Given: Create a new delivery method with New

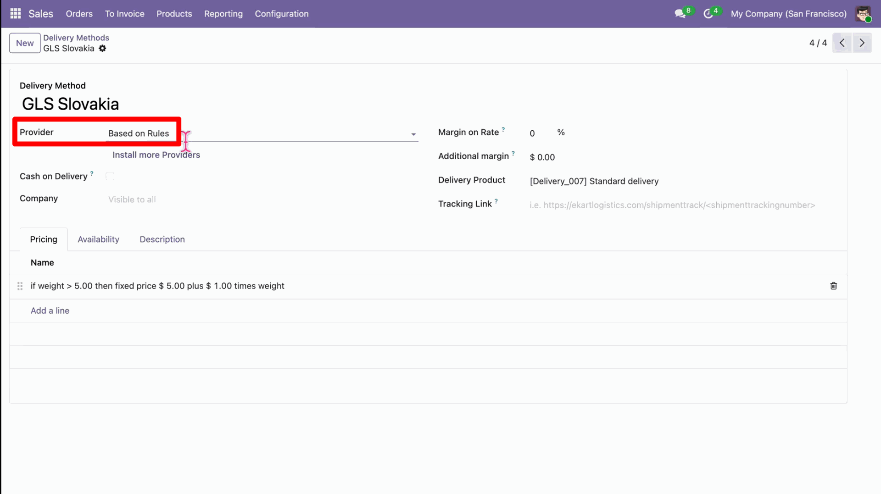Looking at the screenshot, I should (25, 43).
